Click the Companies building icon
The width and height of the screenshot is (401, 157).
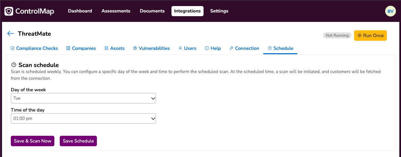(68, 48)
